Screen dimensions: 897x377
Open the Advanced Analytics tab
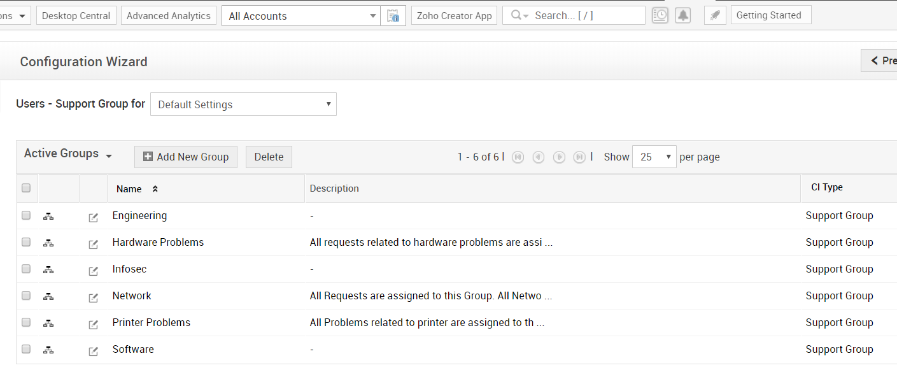[x=168, y=16]
